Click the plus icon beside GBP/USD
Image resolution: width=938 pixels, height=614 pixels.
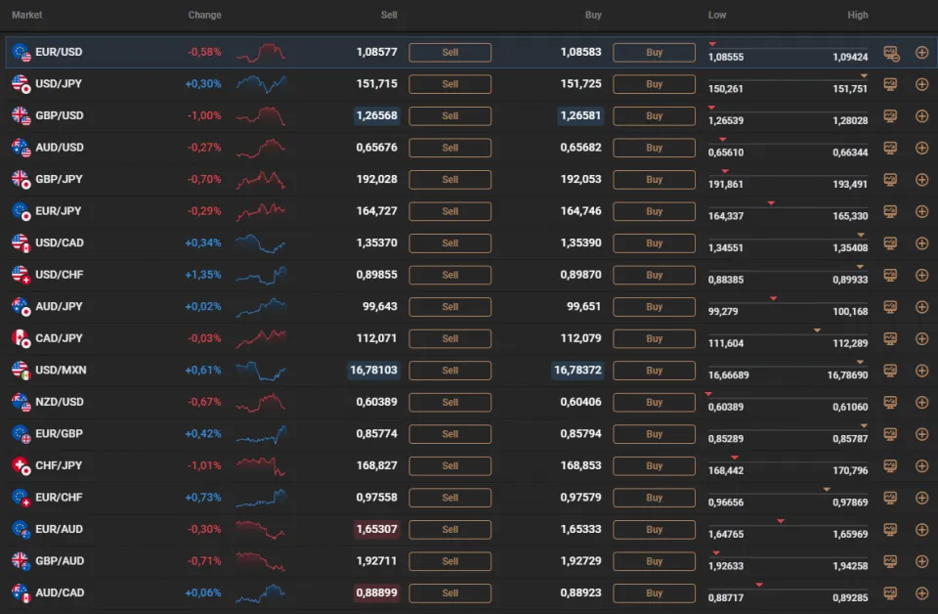click(x=921, y=115)
